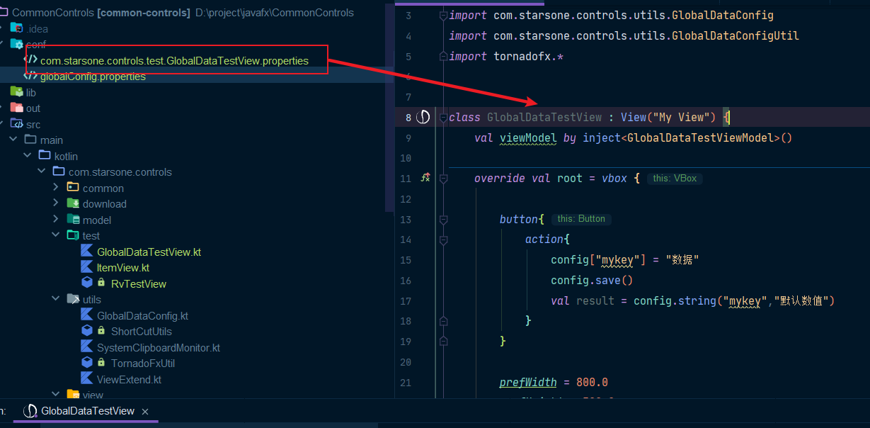Click the out folder icon

click(16, 108)
